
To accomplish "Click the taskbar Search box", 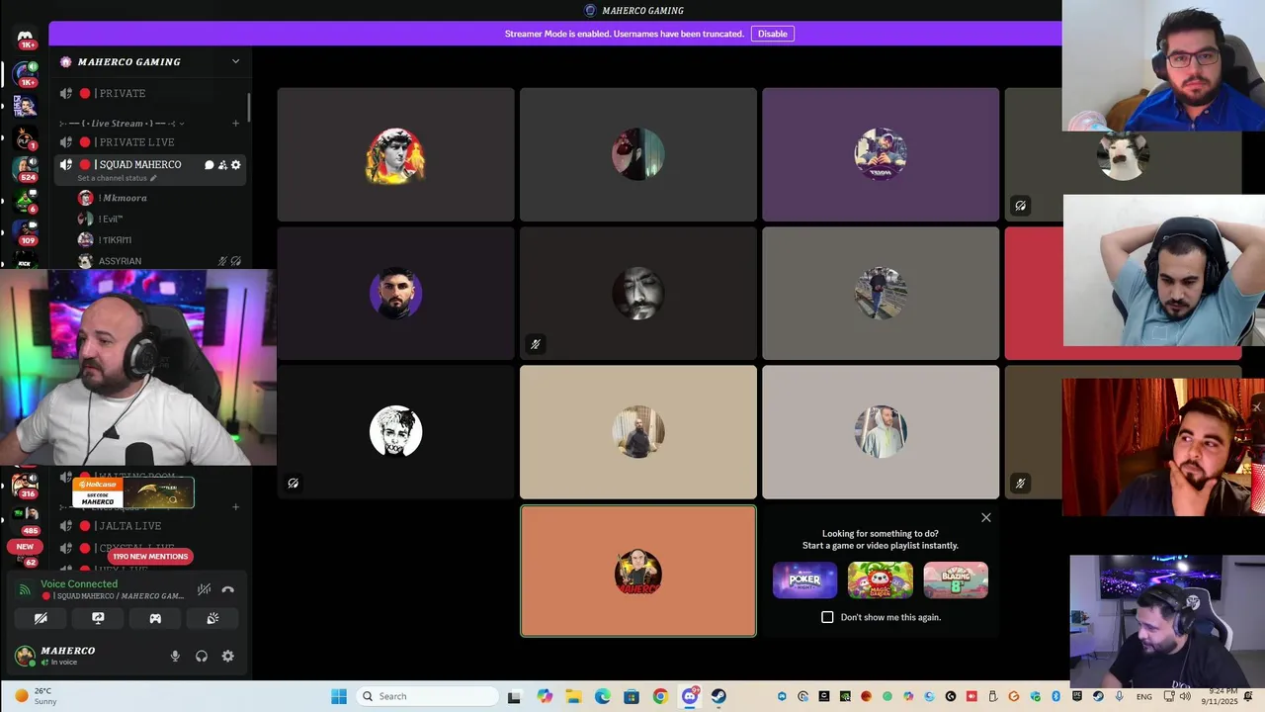I will (426, 696).
